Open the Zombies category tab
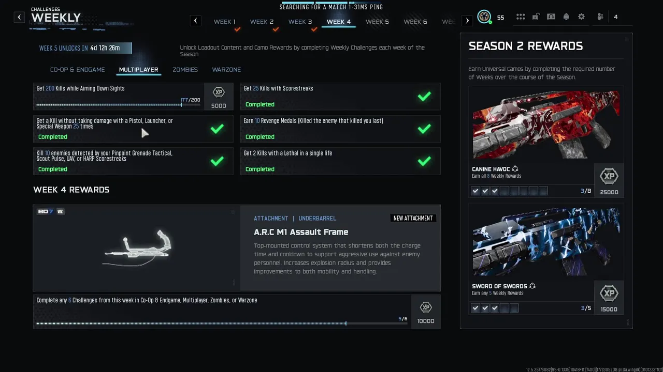 [185, 70]
